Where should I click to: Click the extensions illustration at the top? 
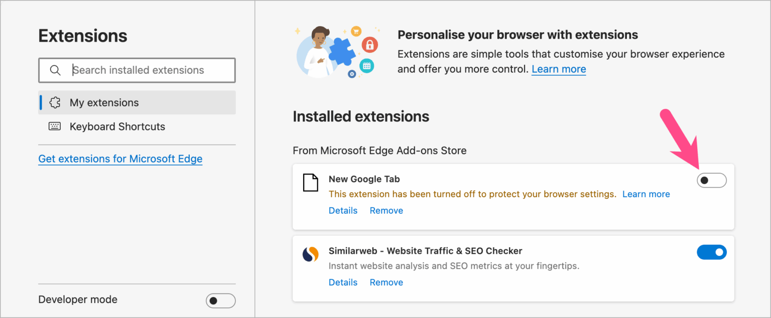coord(337,50)
